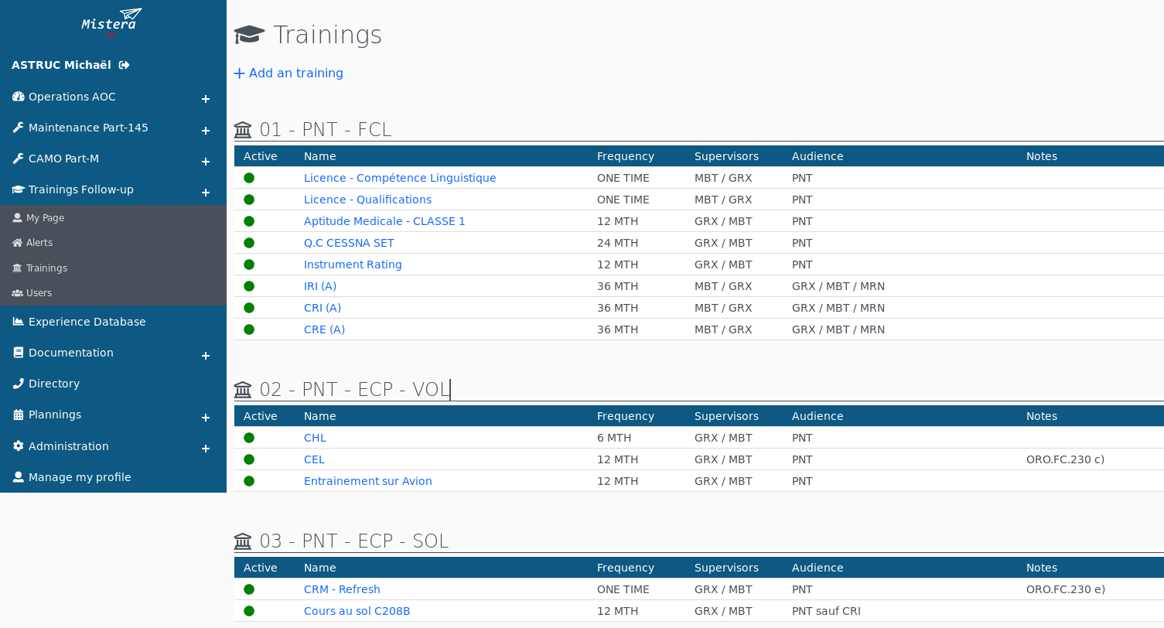Open Alerts in the sidebar

(39, 243)
